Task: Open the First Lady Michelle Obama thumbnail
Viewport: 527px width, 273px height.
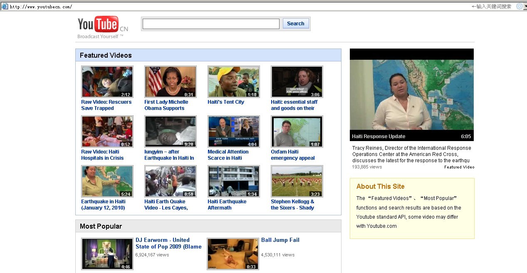Action: [171, 82]
